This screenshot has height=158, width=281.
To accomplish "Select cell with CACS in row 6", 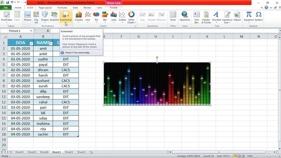I will tap(66, 70).
